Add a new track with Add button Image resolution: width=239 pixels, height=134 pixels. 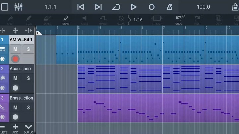click(15, 128)
